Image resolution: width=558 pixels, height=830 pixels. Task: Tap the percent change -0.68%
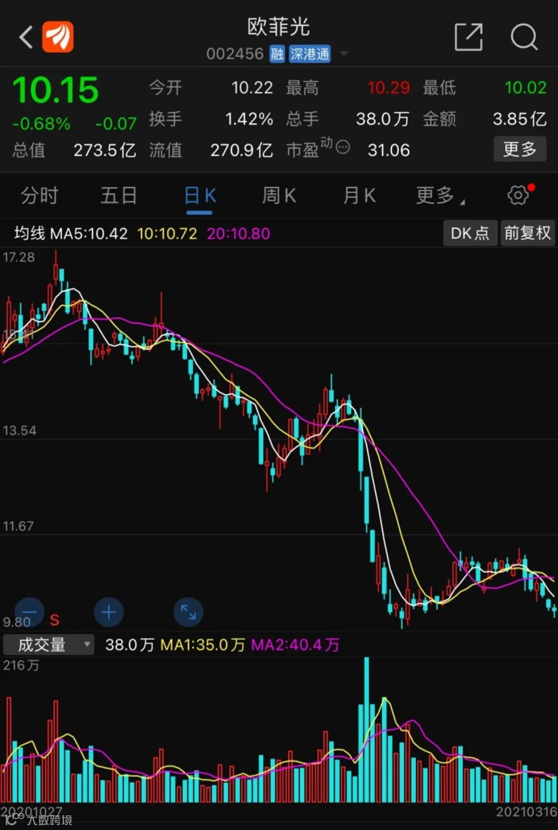41,124
